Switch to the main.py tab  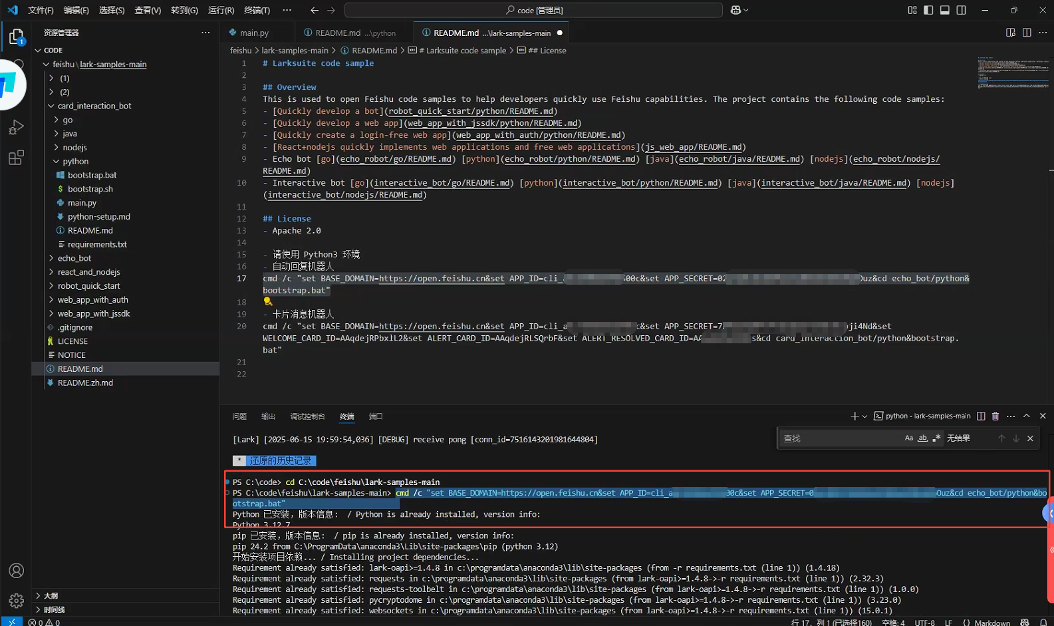tap(254, 33)
